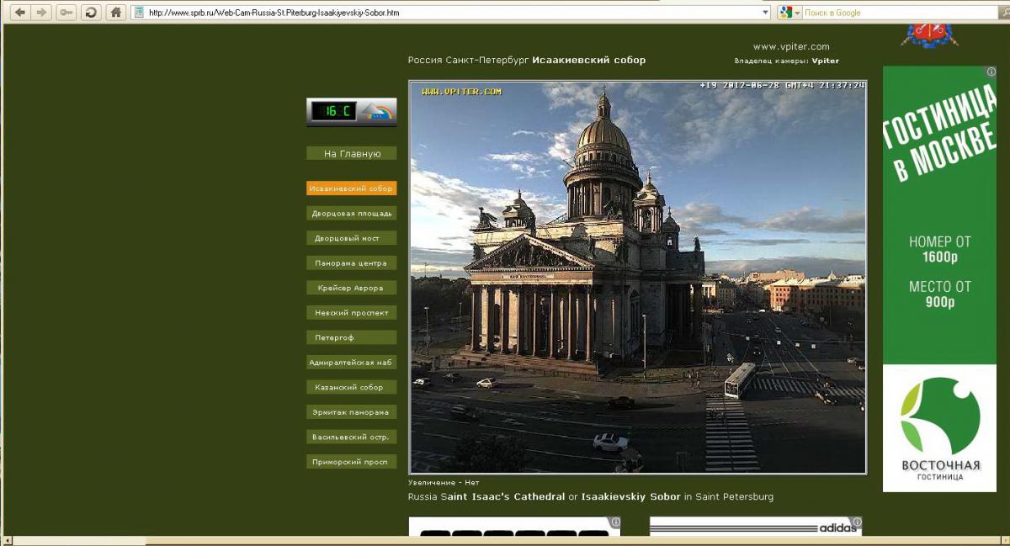Viewport: 1010px width, 546px height.
Task: Go to the browser Home page icon
Action: pos(116,13)
